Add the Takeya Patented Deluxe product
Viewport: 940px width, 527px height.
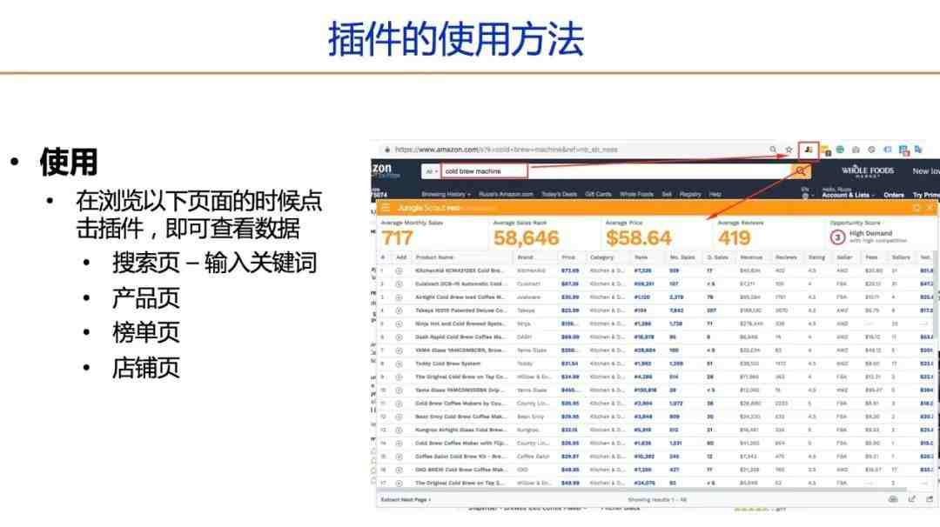pos(399,310)
